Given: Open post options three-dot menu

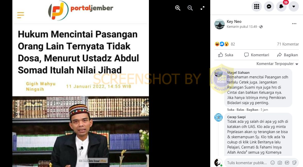Looking at the screenshot, I should (x=294, y=24).
